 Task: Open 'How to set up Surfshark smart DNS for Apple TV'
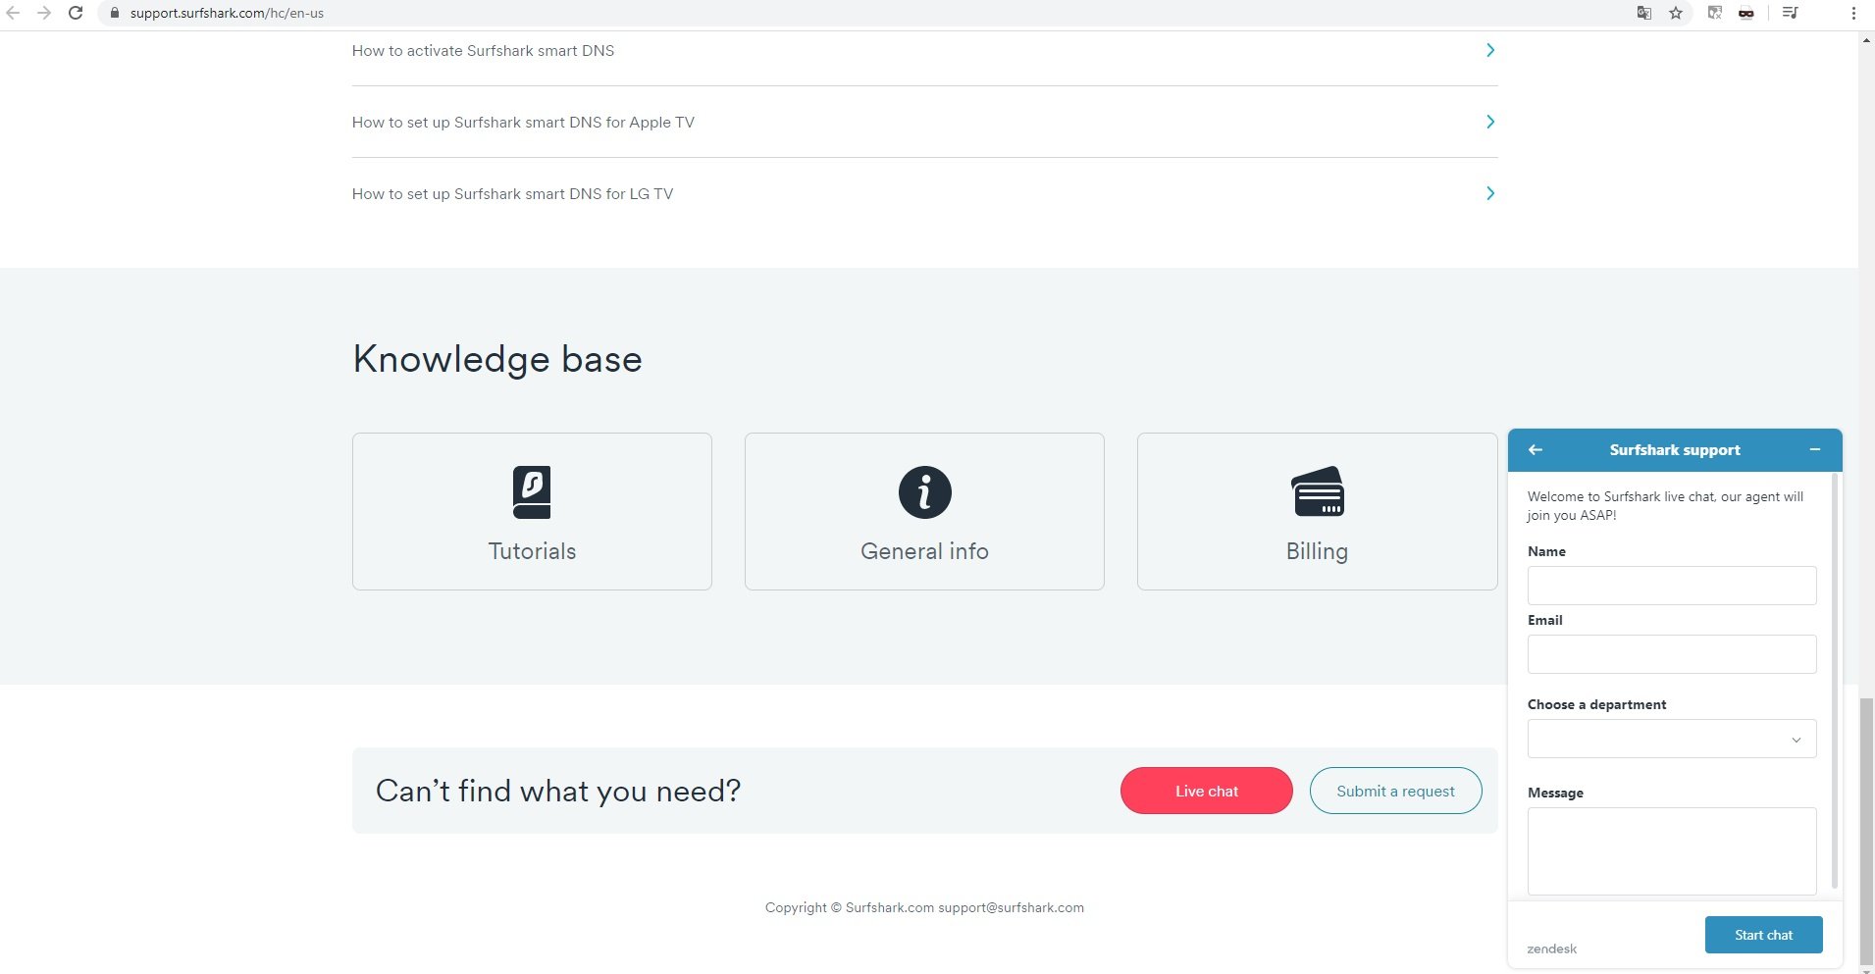point(523,123)
